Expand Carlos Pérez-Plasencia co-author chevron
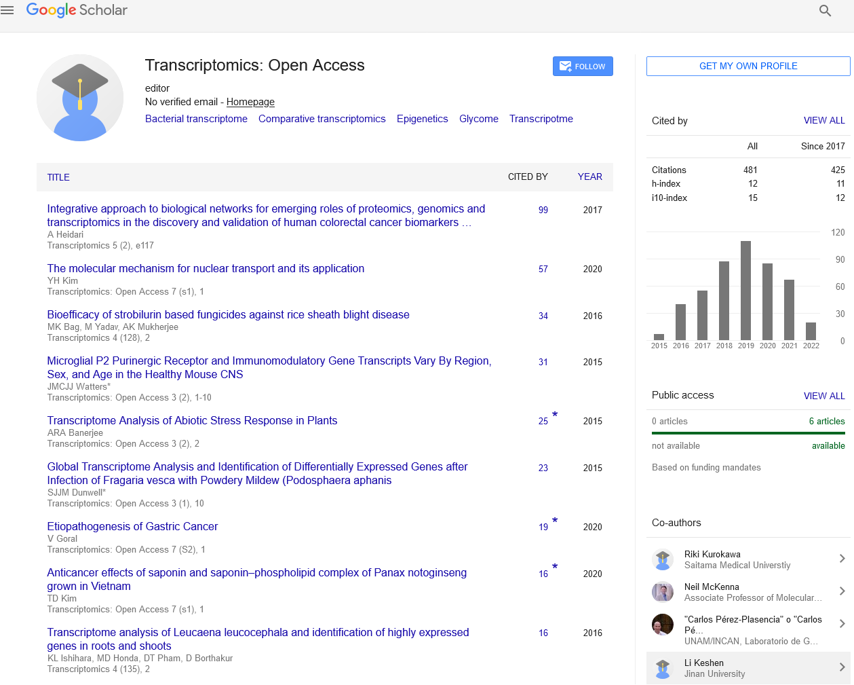This screenshot has width=854, height=685. [x=842, y=624]
